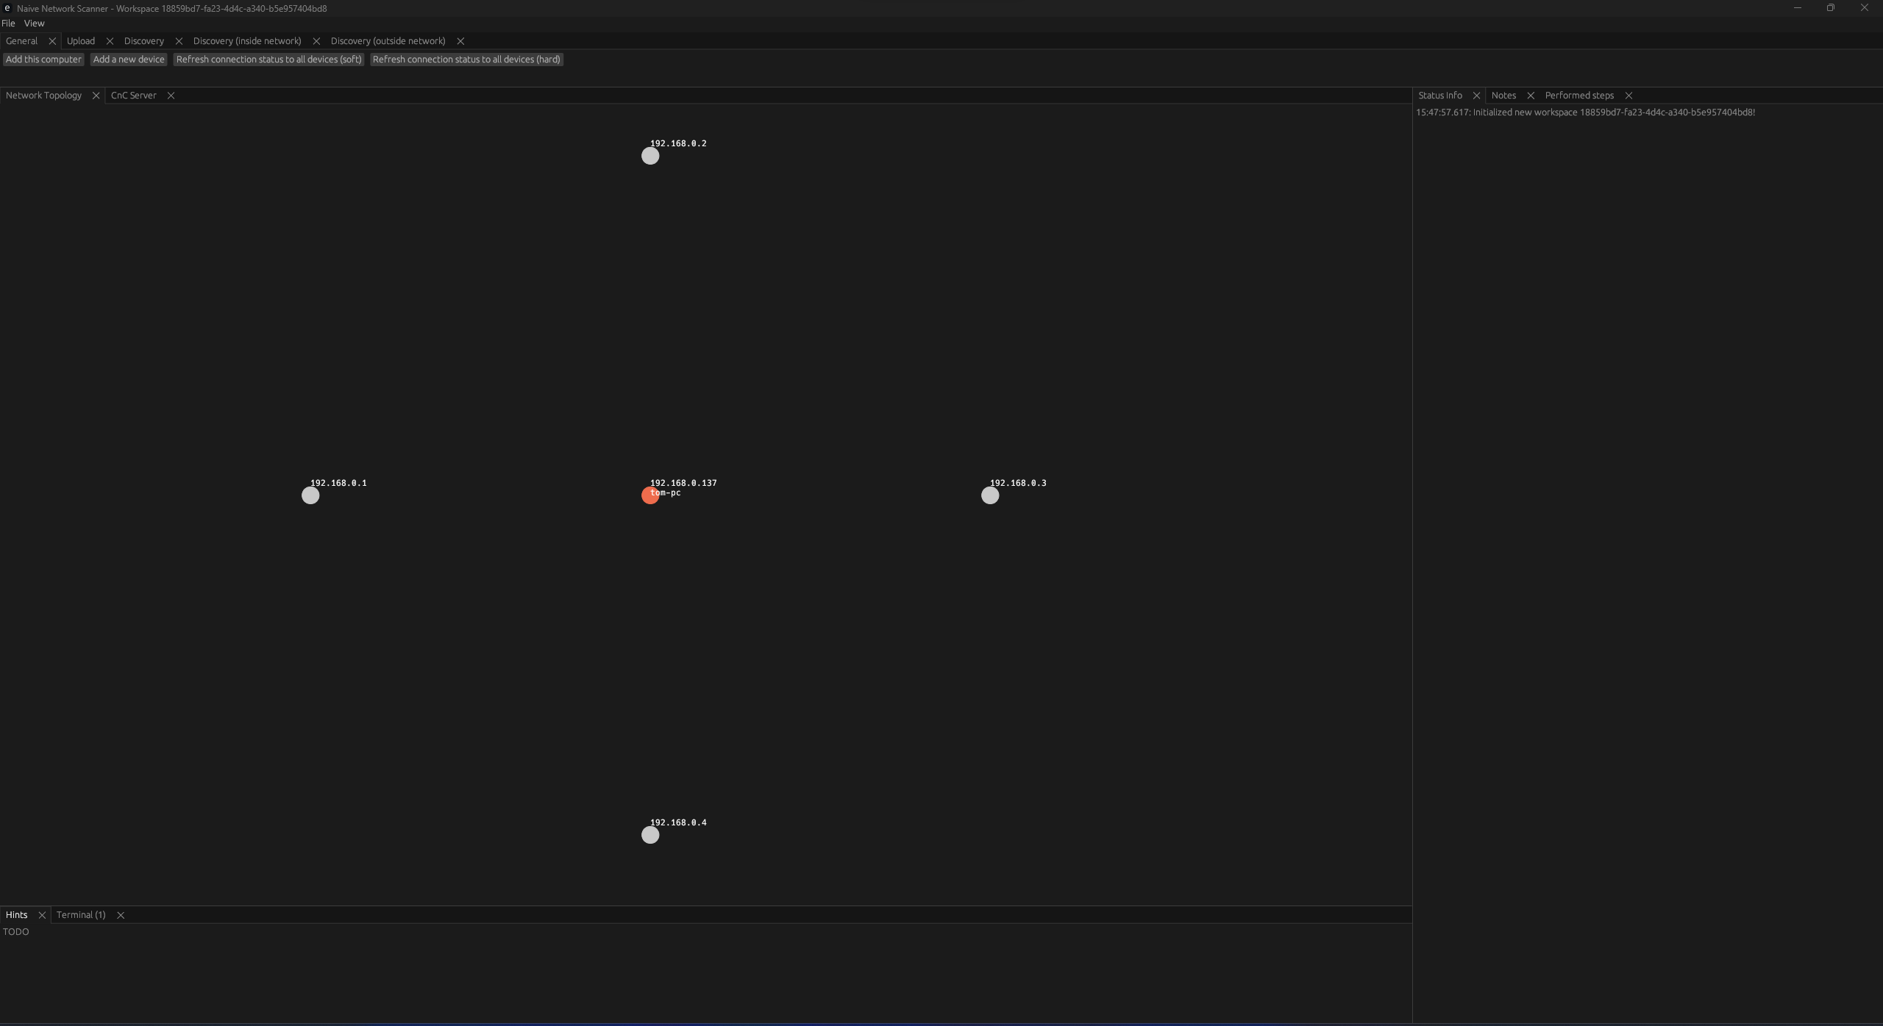This screenshot has width=1883, height=1026.
Task: Click Refresh connection status soft button
Action: click(x=268, y=58)
